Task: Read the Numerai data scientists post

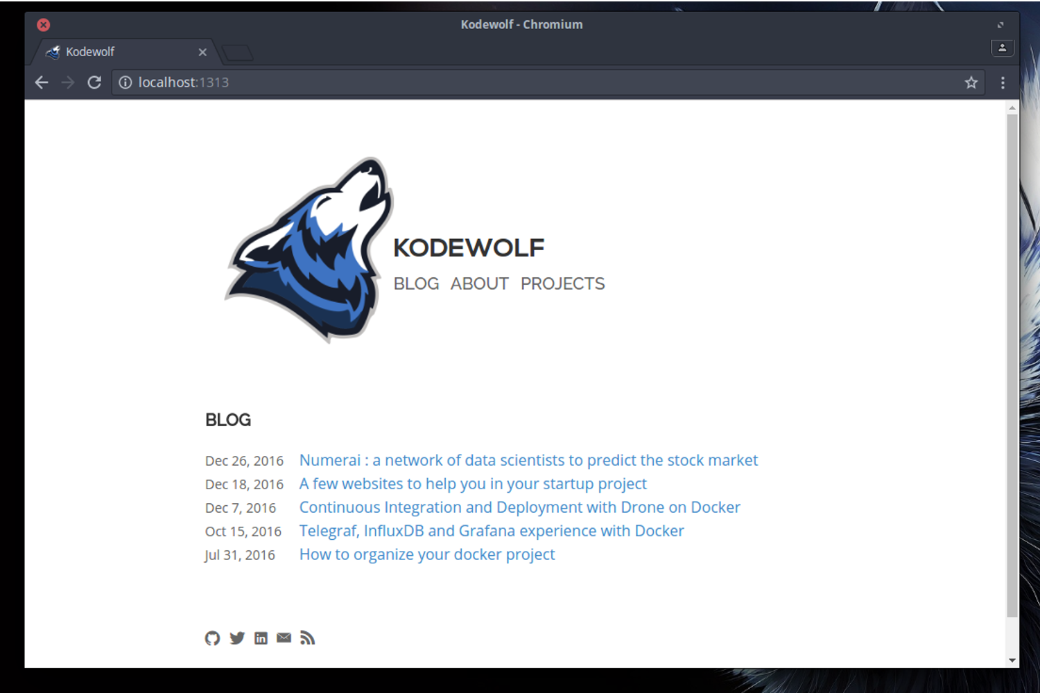Action: (x=528, y=460)
